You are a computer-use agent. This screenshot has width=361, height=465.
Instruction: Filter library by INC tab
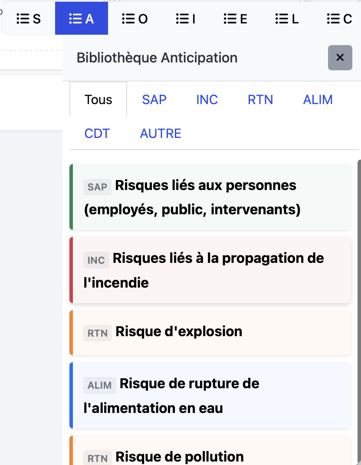tap(207, 100)
